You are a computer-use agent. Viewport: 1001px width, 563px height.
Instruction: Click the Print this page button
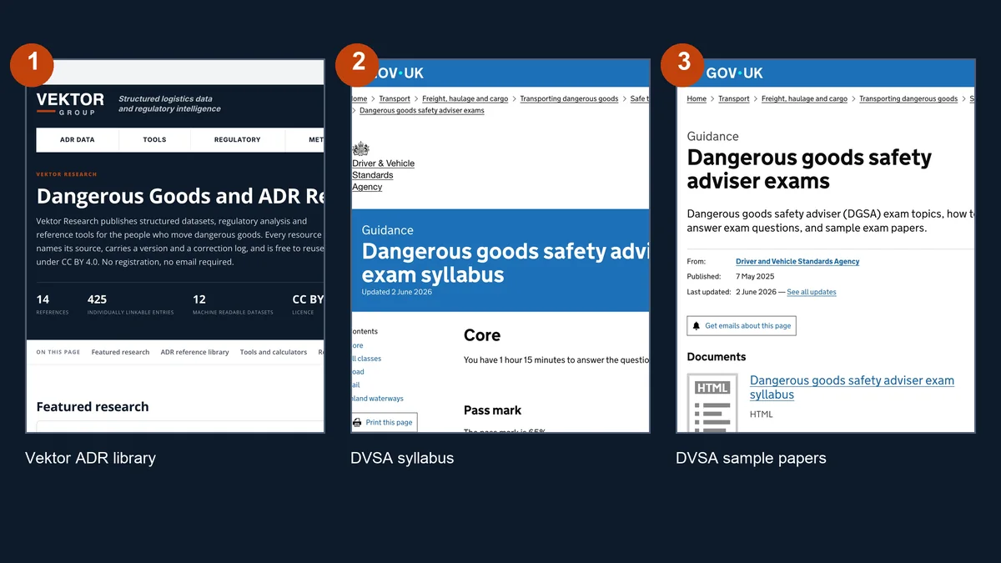click(384, 422)
